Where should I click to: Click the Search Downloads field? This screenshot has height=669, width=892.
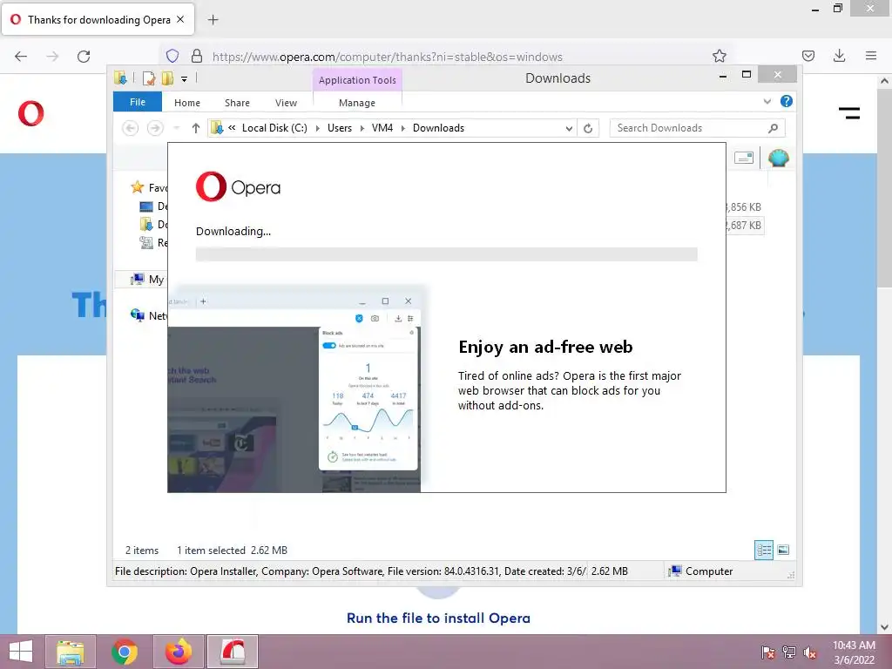(x=697, y=128)
